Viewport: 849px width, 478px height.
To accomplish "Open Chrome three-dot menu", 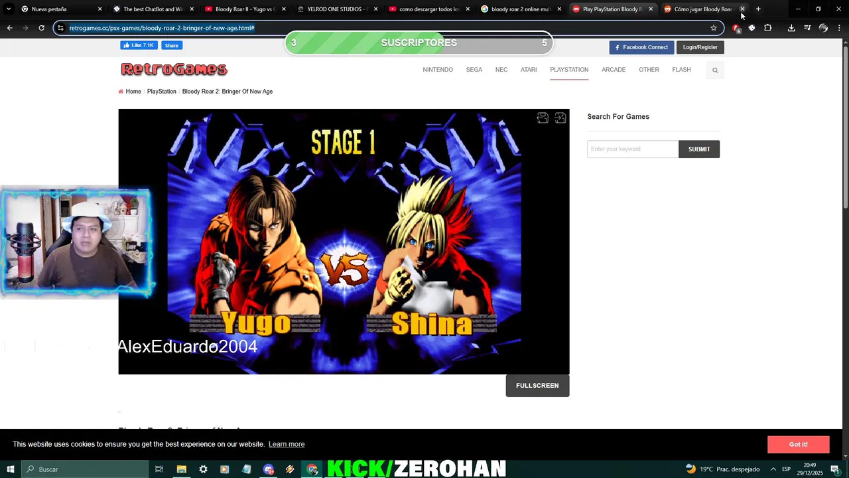I will 839,28.
